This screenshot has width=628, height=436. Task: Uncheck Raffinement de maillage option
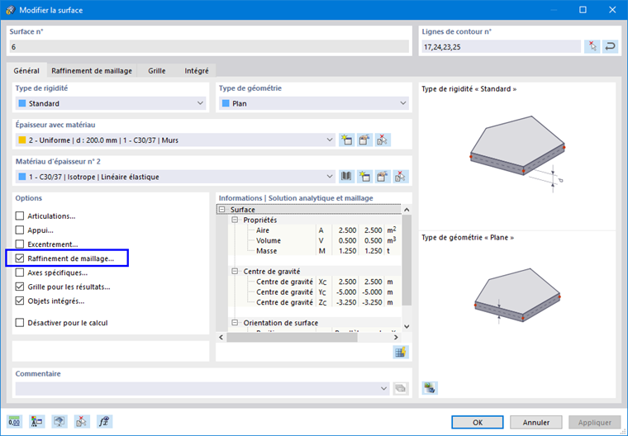coord(20,258)
